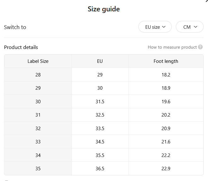Open the EU size dropdown
The width and height of the screenshot is (208, 181).
[x=155, y=27]
